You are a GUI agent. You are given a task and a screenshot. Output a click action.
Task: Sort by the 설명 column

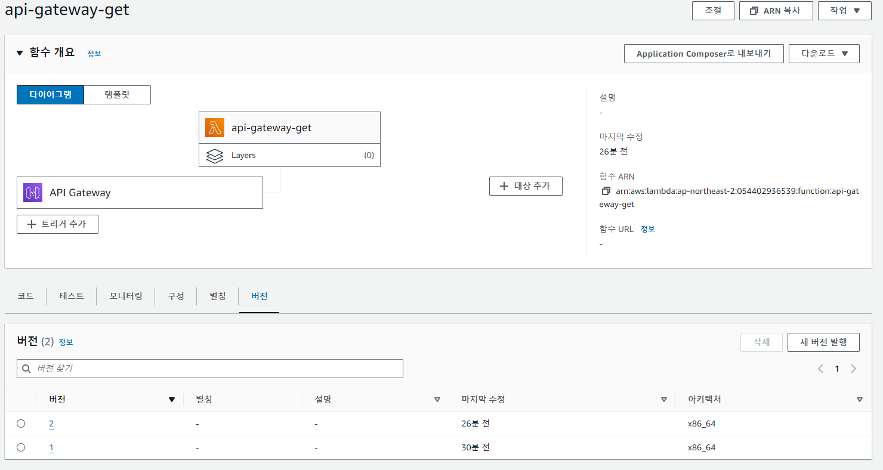[x=437, y=400]
